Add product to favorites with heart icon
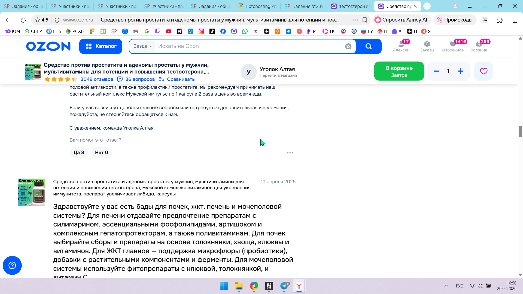Screen dimensions: 523x294 coord(484,71)
